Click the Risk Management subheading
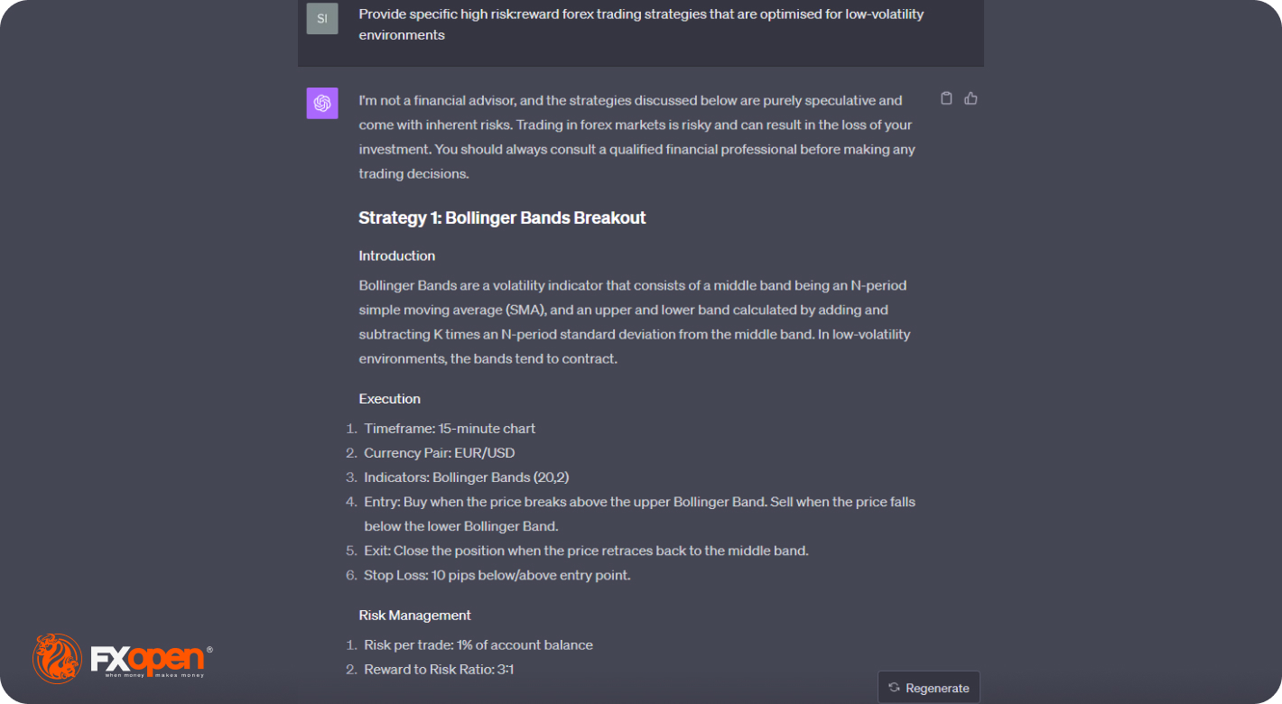 (414, 616)
